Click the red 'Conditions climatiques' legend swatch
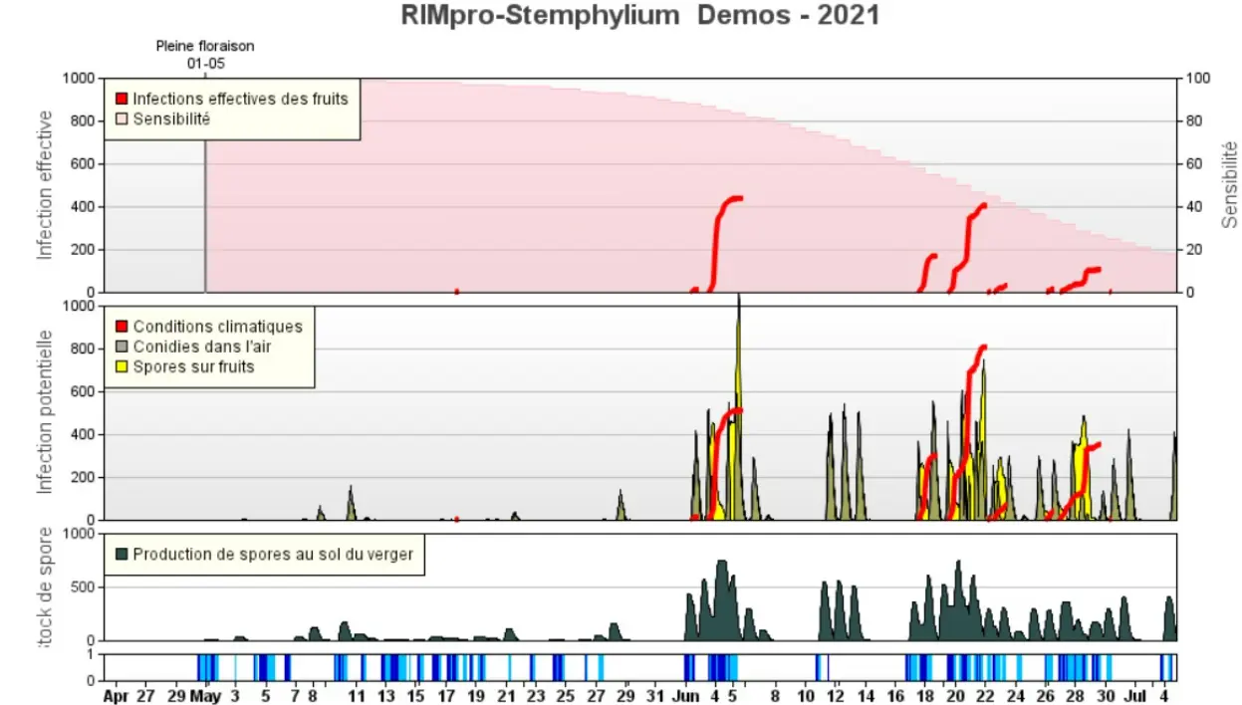This screenshot has height=705, width=1242. [122, 327]
